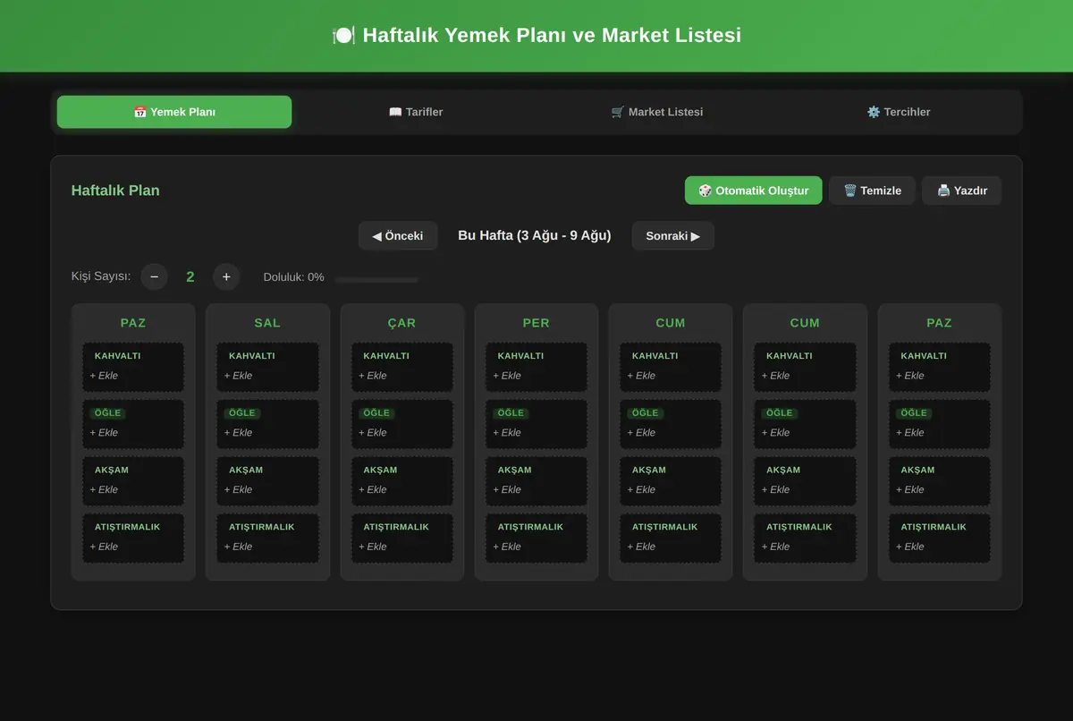Screen dimensions: 1073x721
Task: Click the Doluluk progress bar
Action: 376,280
